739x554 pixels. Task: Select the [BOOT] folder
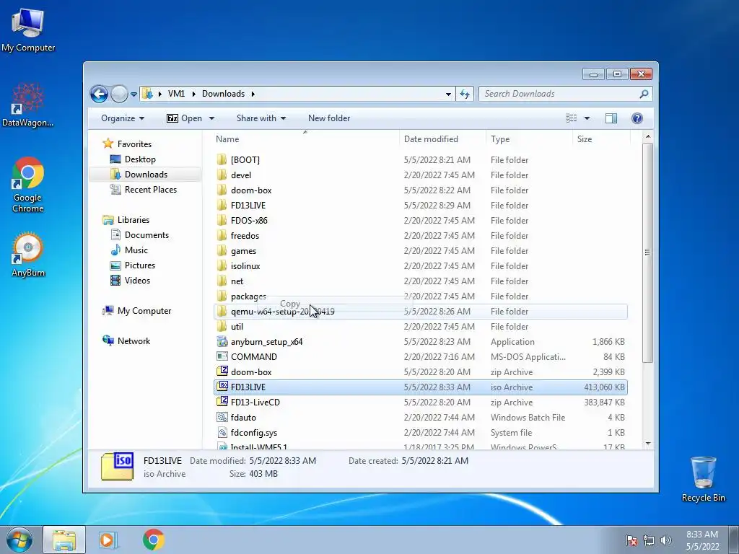point(421,159)
